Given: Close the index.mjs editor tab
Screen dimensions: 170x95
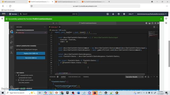Looking at the screenshot, I should (x=59, y=27).
